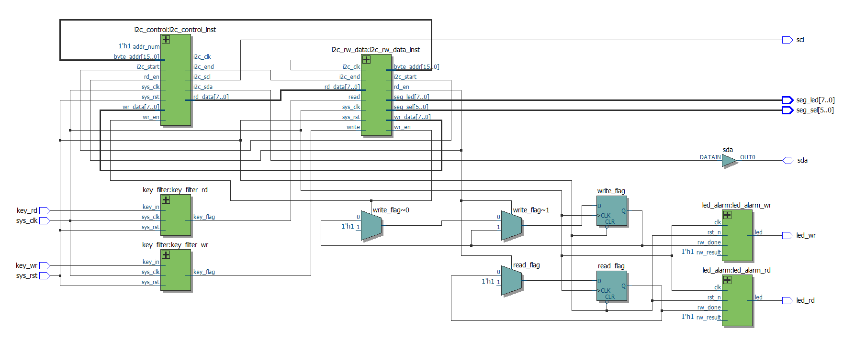
Task: Select the sys_clk input pin symbol
Action: pyautogui.click(x=45, y=220)
